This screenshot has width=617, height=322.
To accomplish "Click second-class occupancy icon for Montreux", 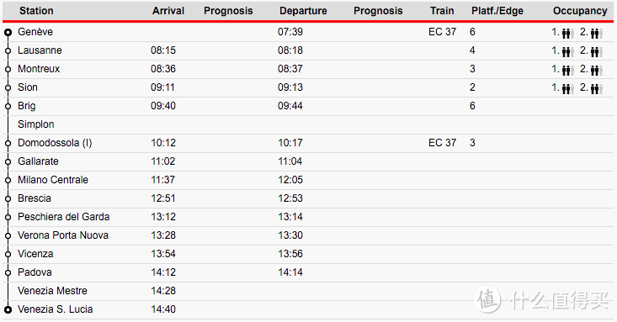I will pos(596,70).
